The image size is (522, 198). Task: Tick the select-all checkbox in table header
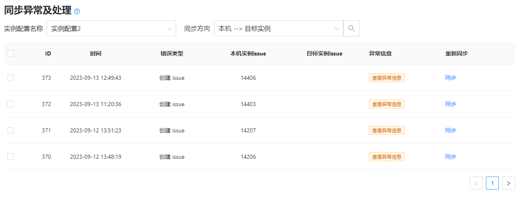click(x=11, y=53)
